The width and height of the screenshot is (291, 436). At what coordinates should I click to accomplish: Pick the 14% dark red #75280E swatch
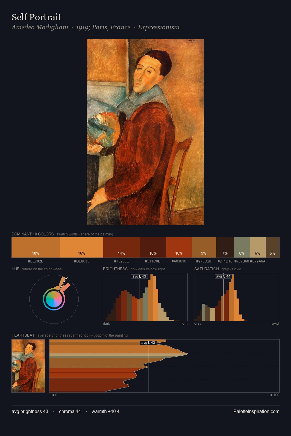click(x=122, y=247)
